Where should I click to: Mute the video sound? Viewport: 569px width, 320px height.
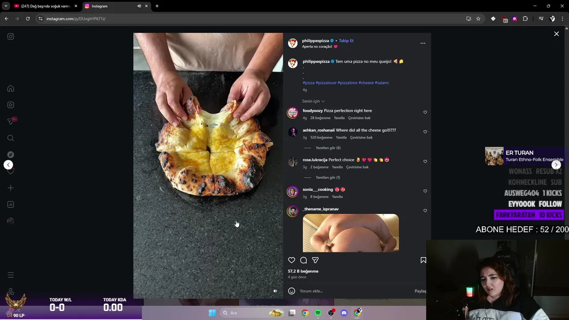[275, 291]
